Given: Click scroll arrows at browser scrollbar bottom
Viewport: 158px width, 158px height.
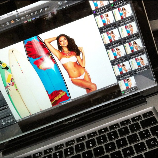Looking at the screenshot, I should pyautogui.click(x=155, y=80).
